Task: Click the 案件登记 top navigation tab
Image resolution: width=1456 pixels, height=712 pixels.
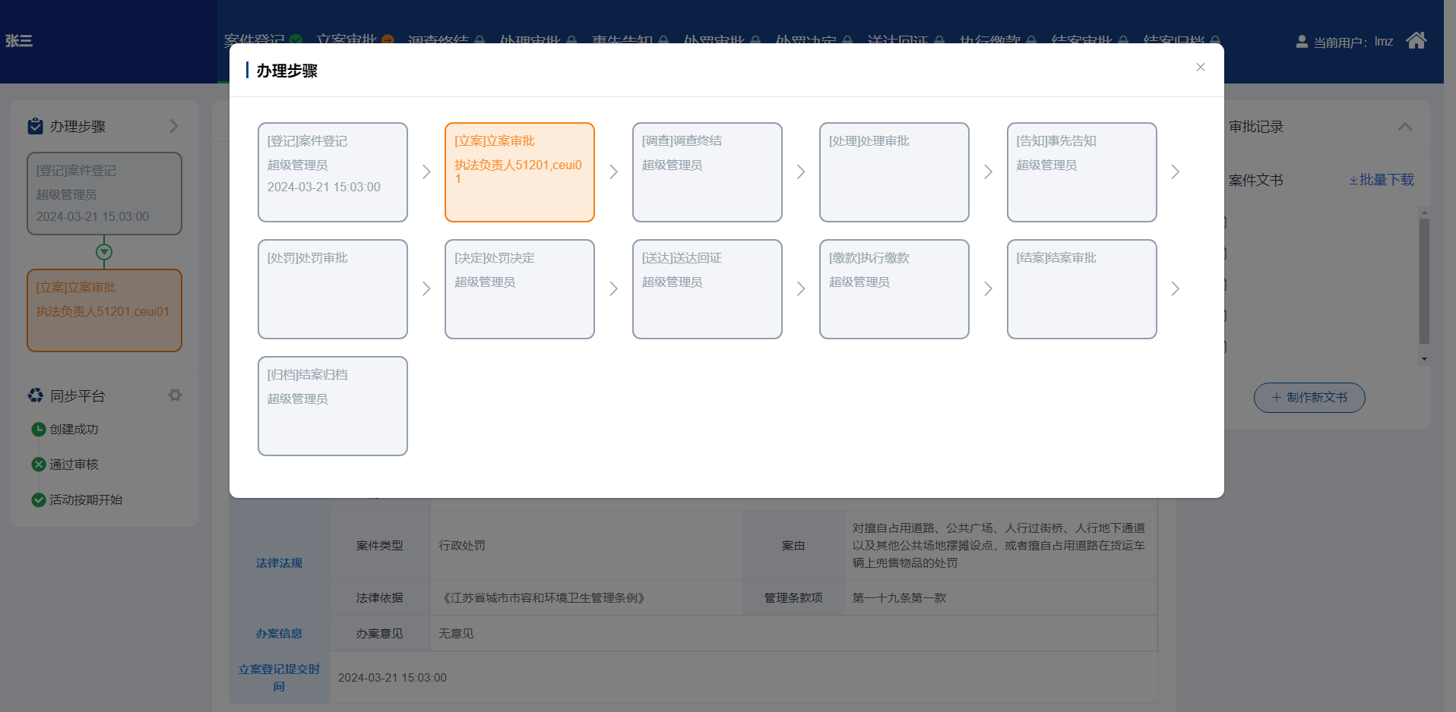Action: point(263,39)
